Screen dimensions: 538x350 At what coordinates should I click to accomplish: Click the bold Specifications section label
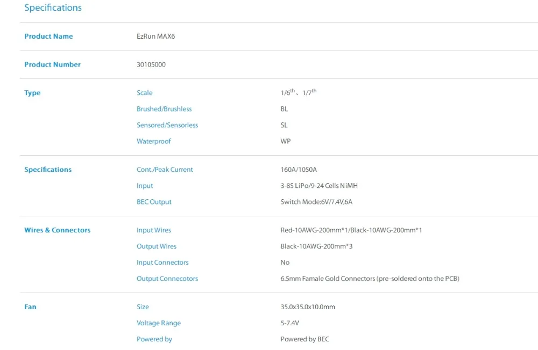pos(48,170)
